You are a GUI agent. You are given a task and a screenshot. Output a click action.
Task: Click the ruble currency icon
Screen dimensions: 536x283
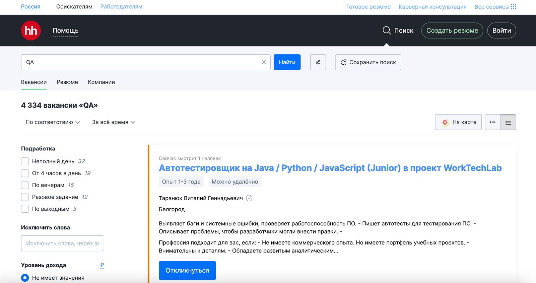click(x=102, y=265)
